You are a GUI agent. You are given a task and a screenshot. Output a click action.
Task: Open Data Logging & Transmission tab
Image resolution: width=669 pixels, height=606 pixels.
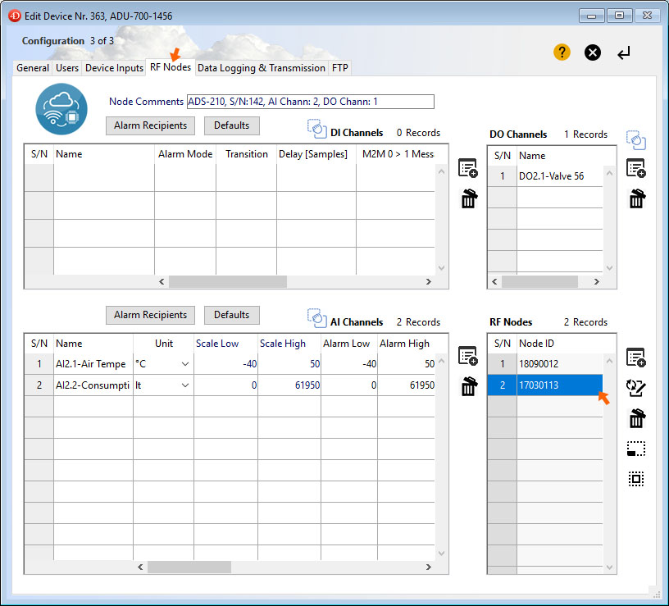click(261, 68)
